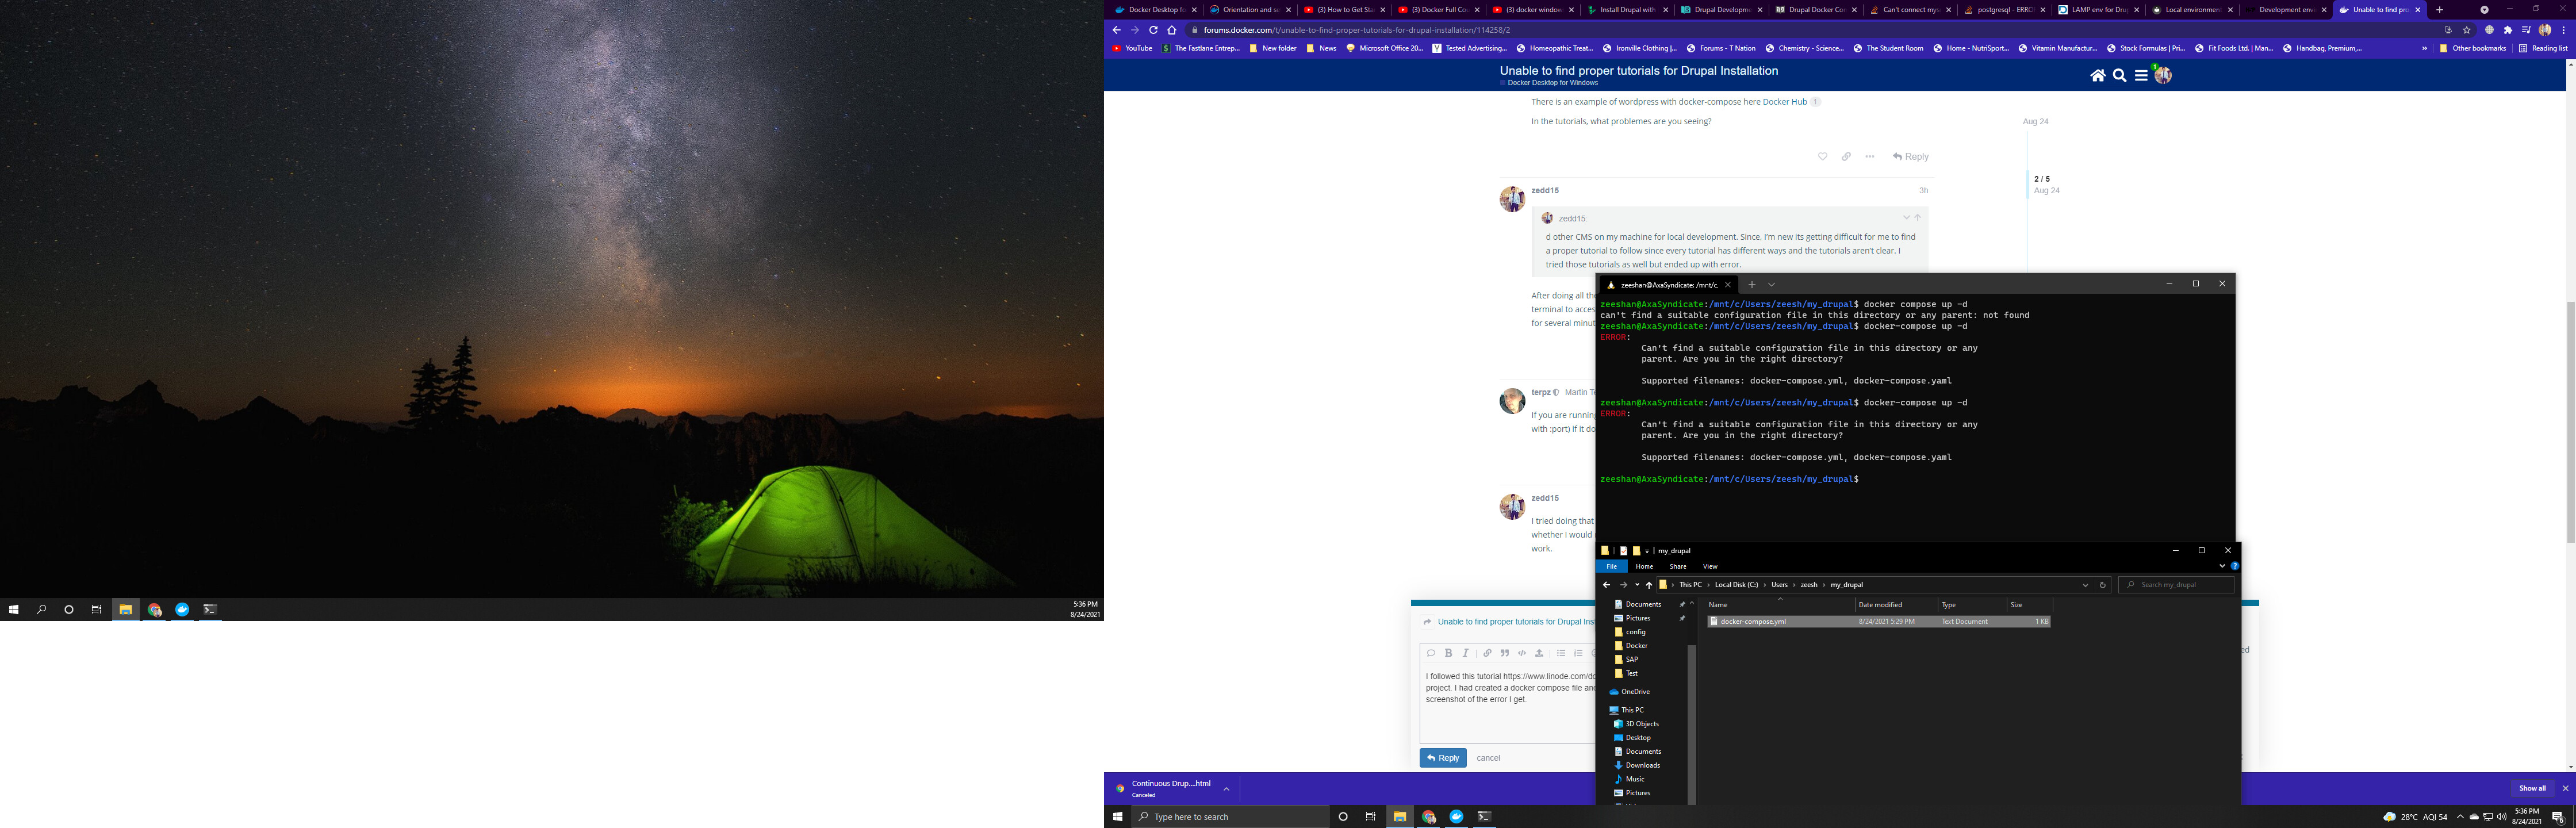Expand the quoted zedd15 post chevron
Image resolution: width=2576 pixels, height=828 pixels.
(x=1906, y=218)
